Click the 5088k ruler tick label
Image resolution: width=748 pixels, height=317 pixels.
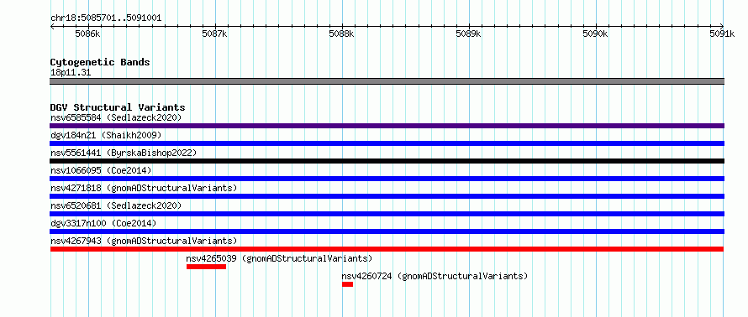click(x=342, y=34)
